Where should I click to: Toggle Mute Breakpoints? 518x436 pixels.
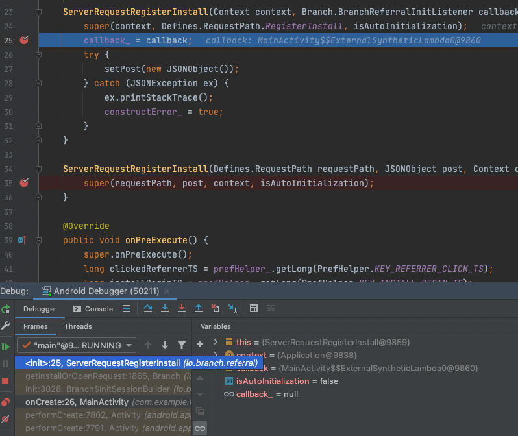[x=6, y=419]
